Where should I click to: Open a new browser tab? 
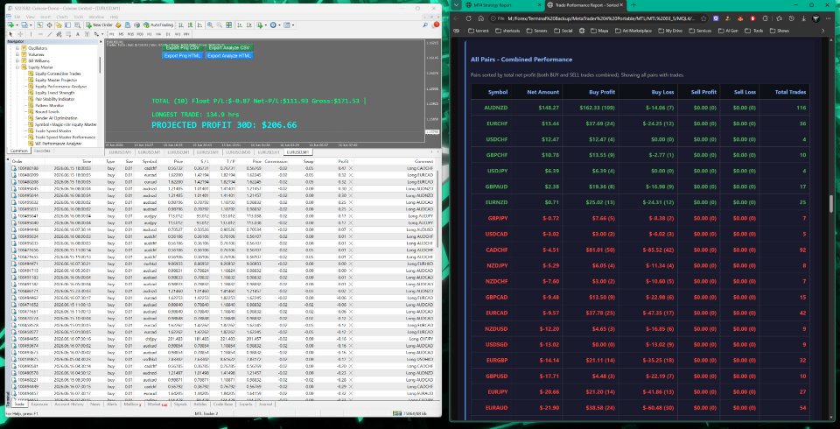pyautogui.click(x=633, y=5)
